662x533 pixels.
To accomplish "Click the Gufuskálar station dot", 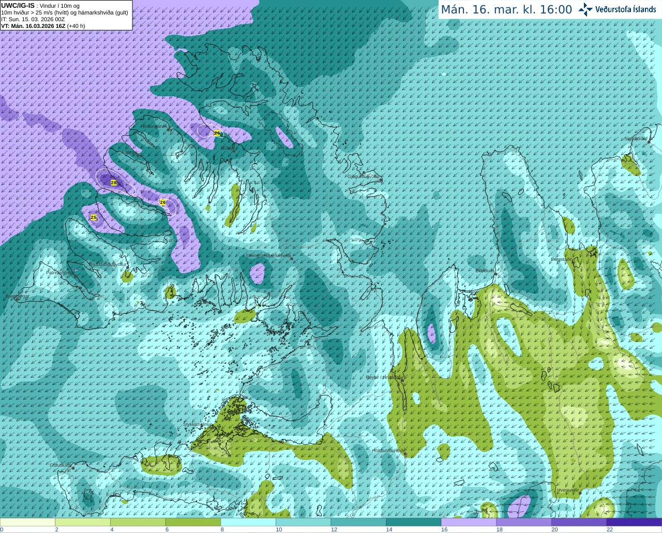I will click(x=73, y=468).
